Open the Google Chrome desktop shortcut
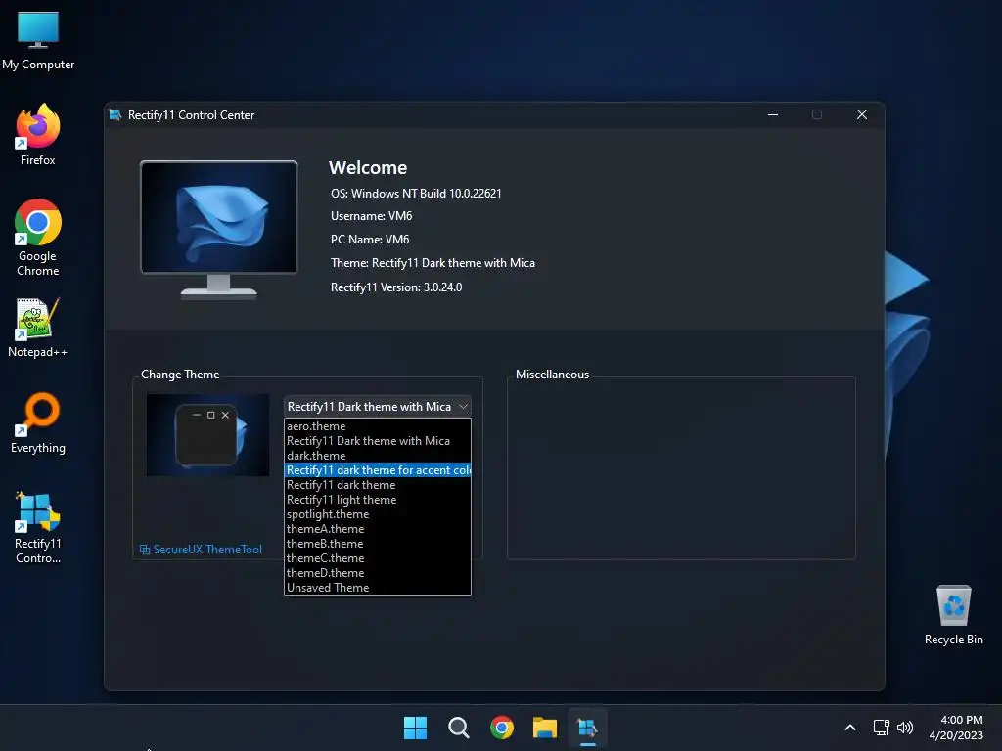 coord(38,238)
